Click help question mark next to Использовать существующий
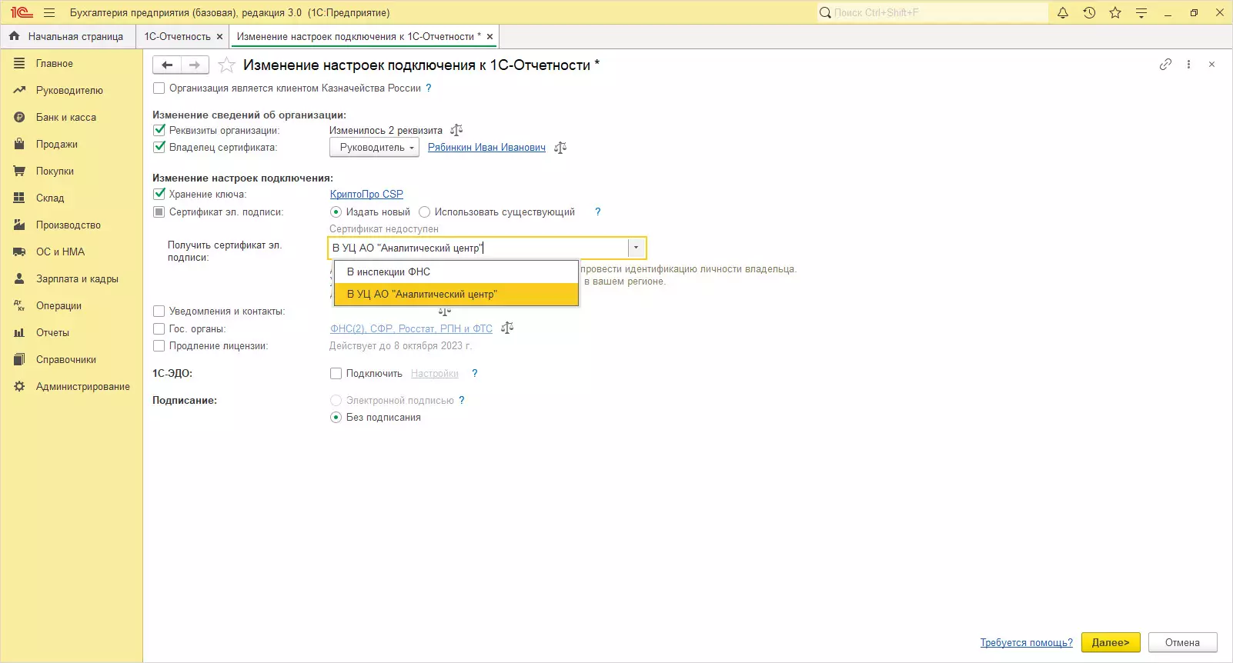The image size is (1233, 663). click(597, 212)
